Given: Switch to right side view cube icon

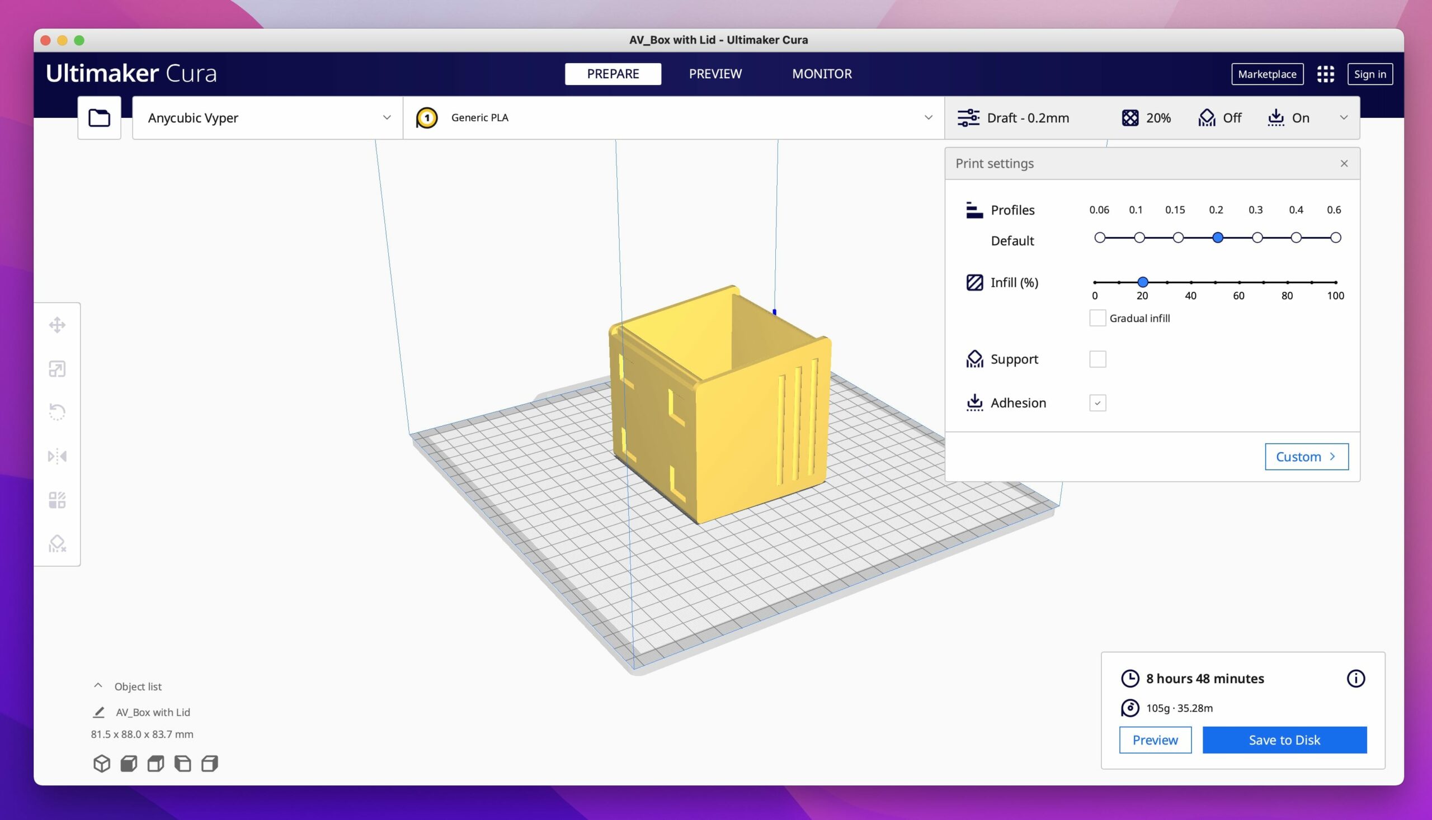Looking at the screenshot, I should tap(210, 764).
